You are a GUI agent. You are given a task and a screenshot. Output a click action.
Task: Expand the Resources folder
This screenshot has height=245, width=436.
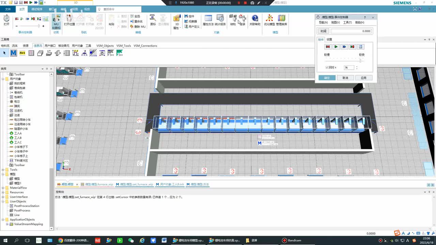3,192
